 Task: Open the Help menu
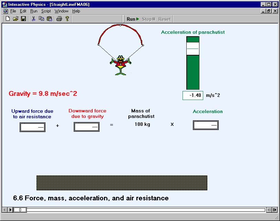76,11
